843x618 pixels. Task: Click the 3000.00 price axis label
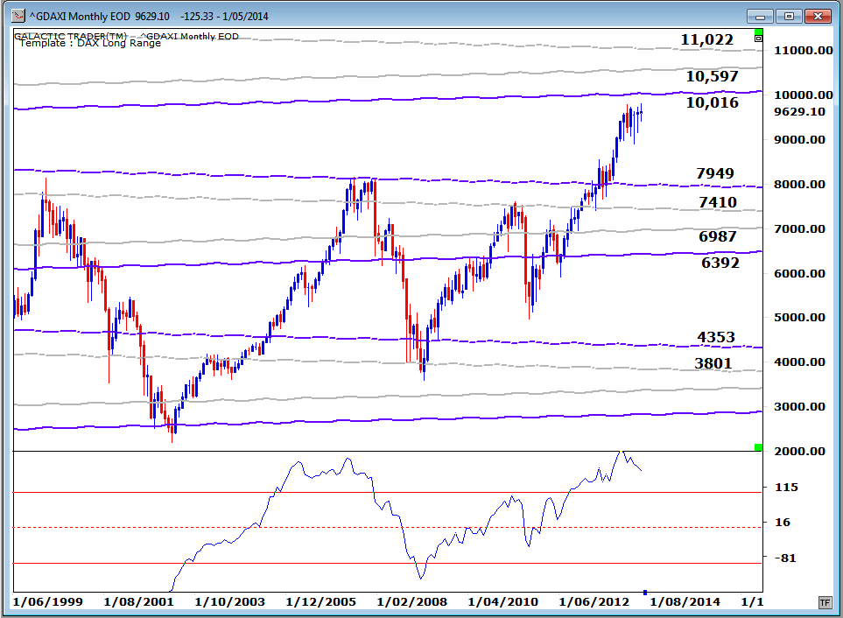(799, 407)
